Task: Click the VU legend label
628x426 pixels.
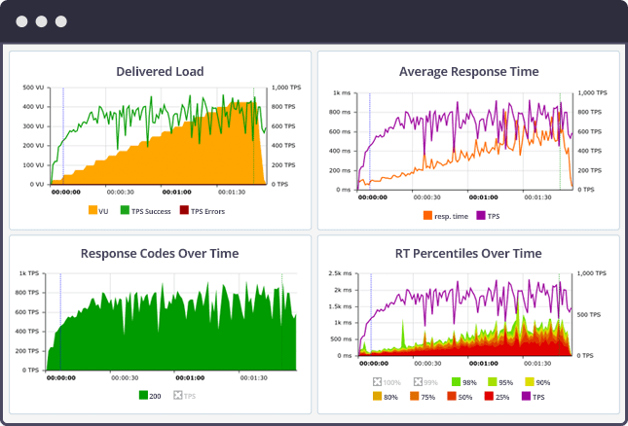Action: pyautogui.click(x=103, y=211)
